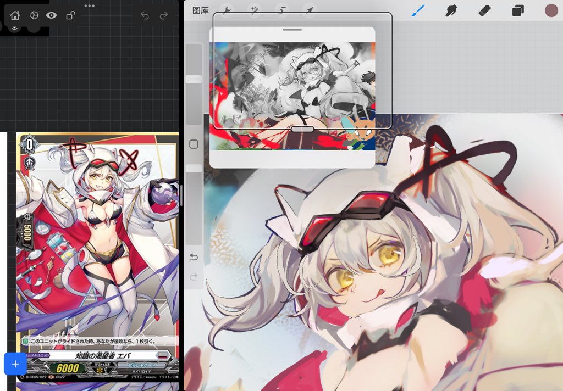Adjust the brush opacity slider in sidebar

tap(194, 169)
